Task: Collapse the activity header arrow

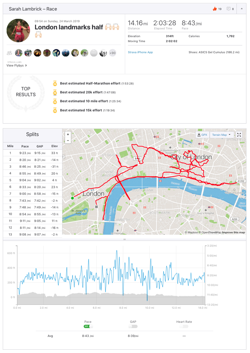Action: pos(242,9)
